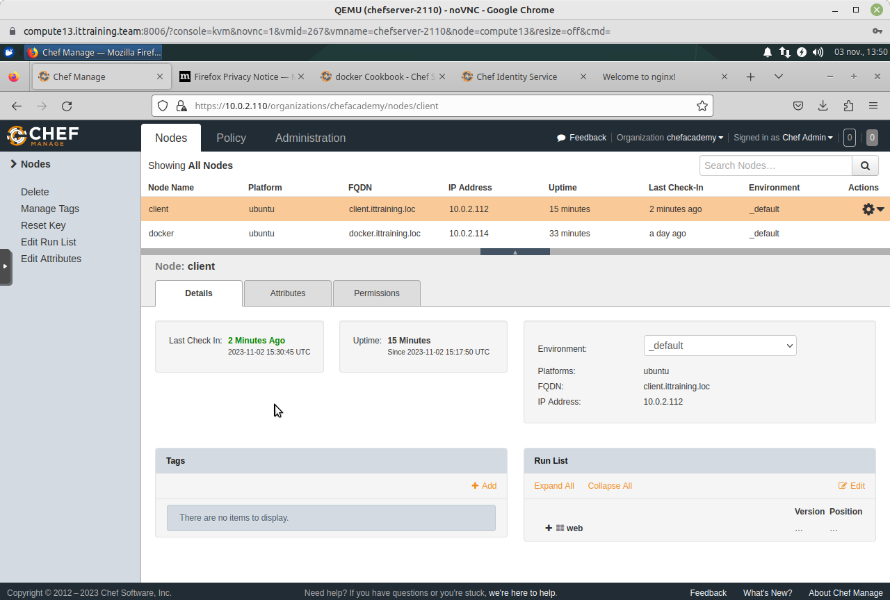Click the left sidebar collapse handle

click(6, 266)
